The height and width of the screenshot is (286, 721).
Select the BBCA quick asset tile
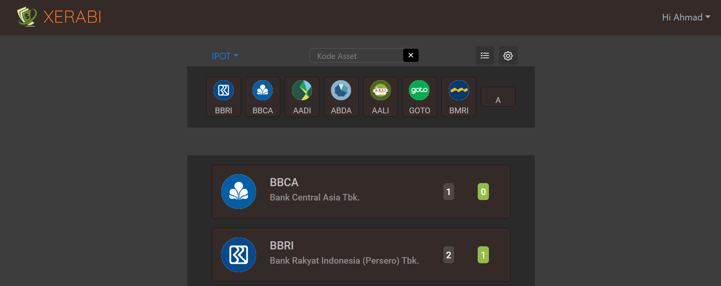[263, 97]
